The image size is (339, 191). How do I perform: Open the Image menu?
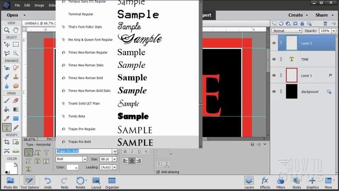click(x=39, y=5)
